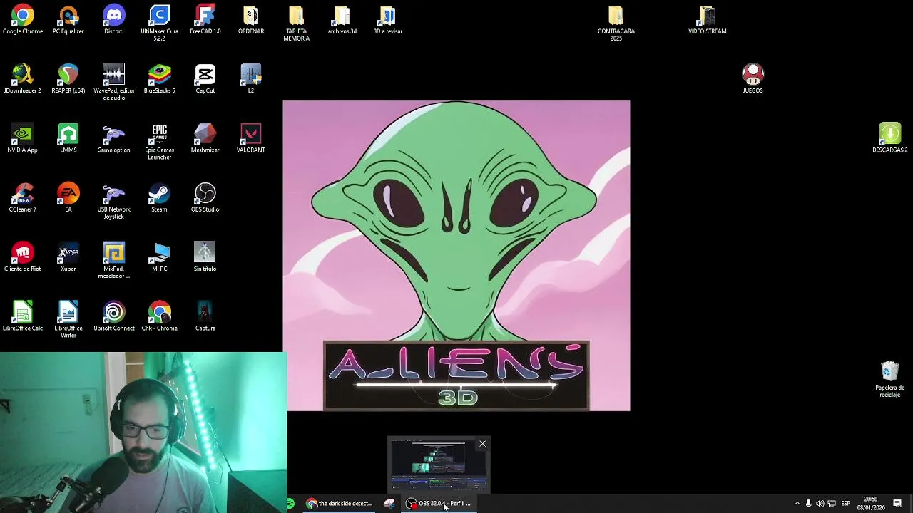Open the L2 desktop shortcut
The image size is (913, 513).
250,79
